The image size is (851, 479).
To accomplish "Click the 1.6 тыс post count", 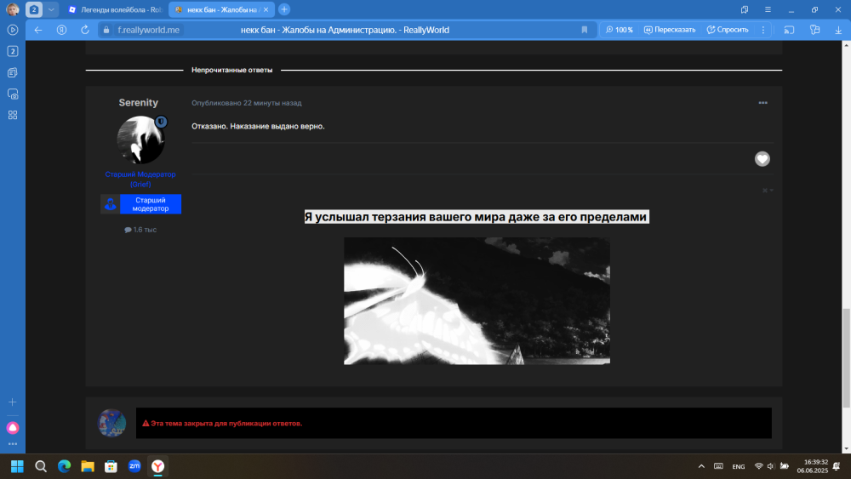I will coord(140,230).
